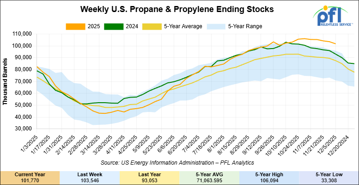Select the 5-Year Low stat box
Image resolution: width=359 pixels, height=185 pixels.
coord(329,178)
